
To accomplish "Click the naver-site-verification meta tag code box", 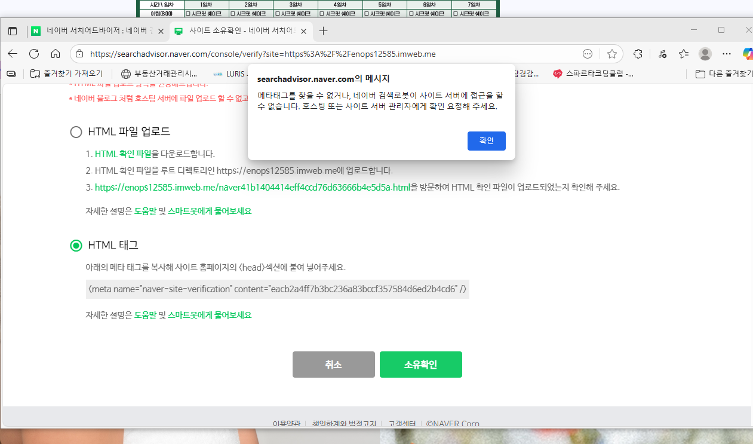I will click(278, 289).
